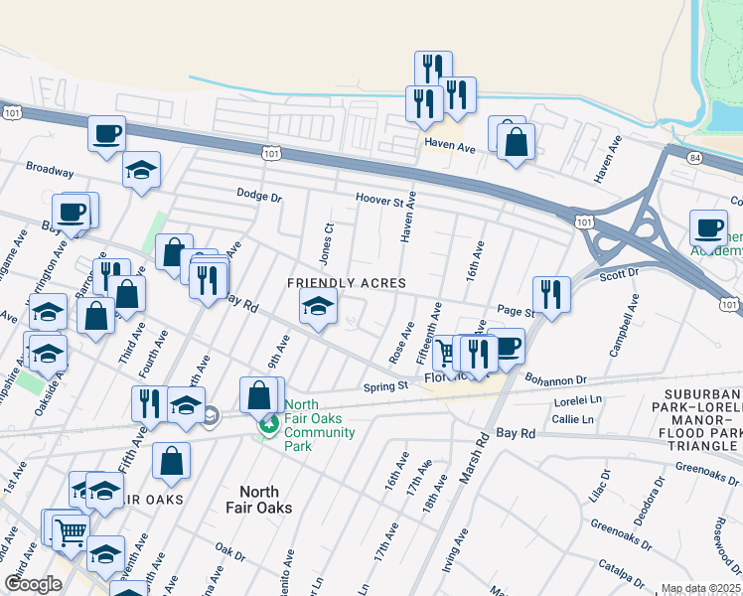Click the Broadway street label
The image size is (743, 596).
coord(50,170)
